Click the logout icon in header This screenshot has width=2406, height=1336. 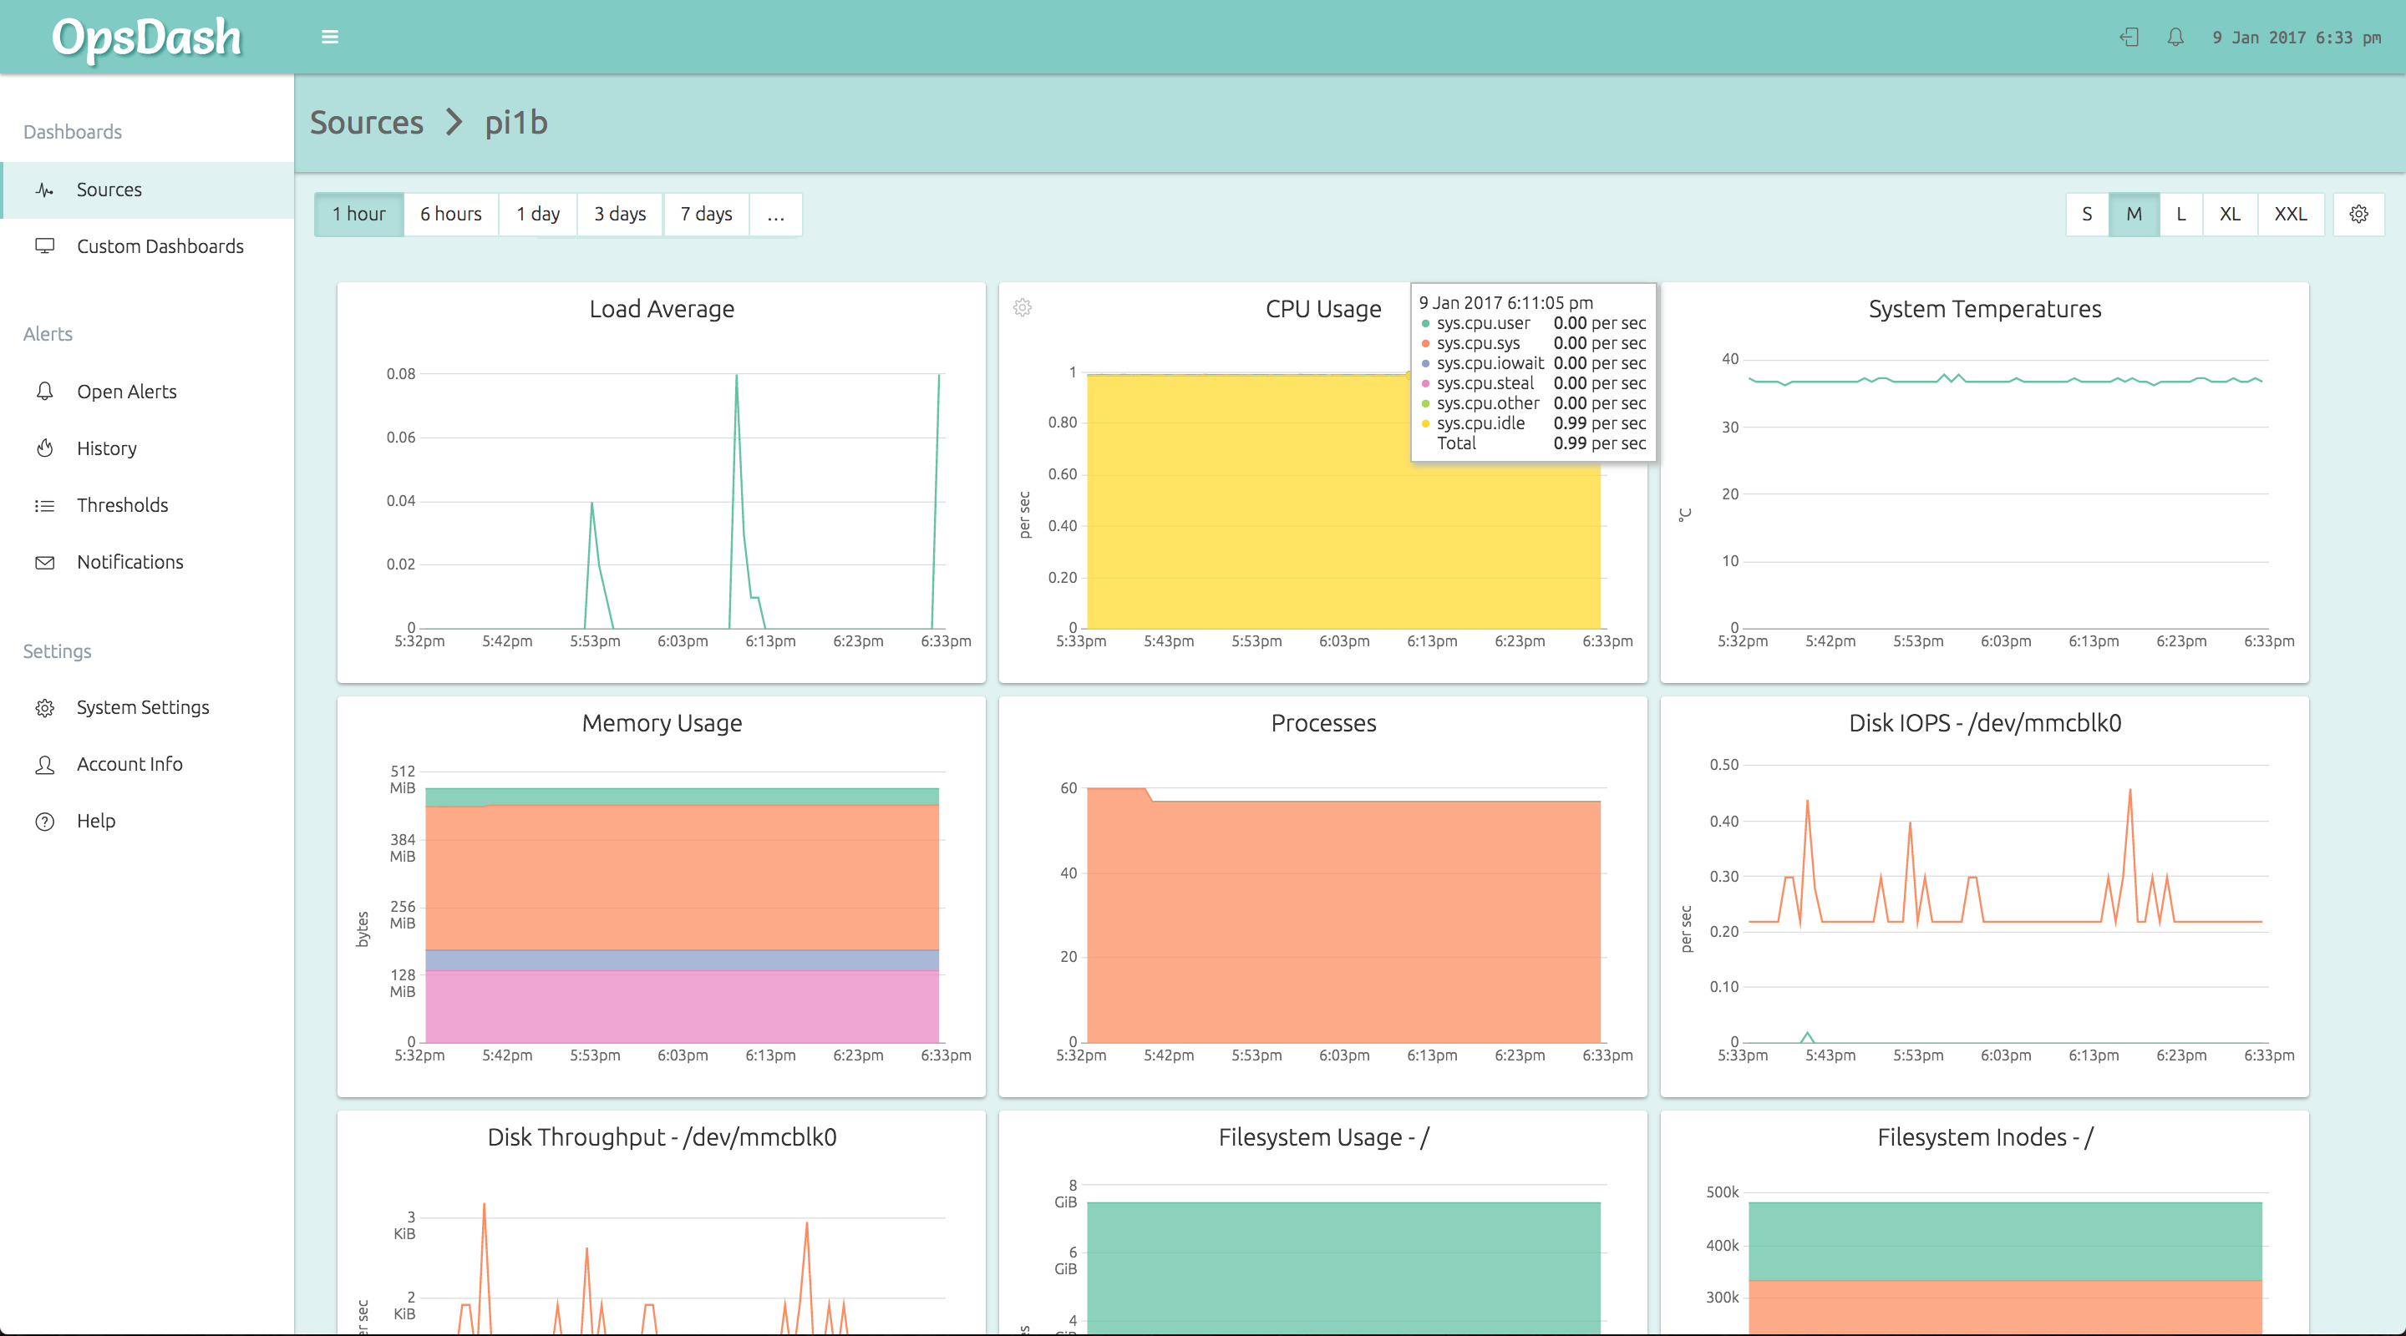(2129, 38)
